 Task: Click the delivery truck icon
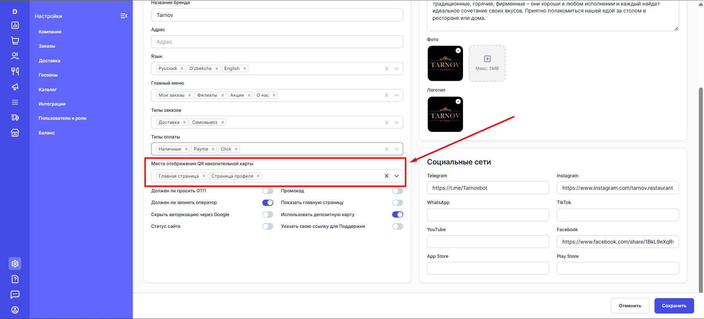(15, 118)
